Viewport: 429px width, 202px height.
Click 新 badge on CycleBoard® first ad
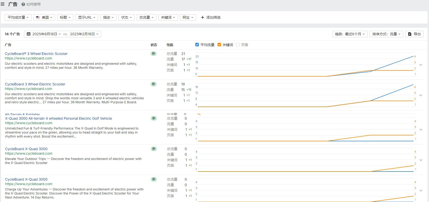click(154, 54)
